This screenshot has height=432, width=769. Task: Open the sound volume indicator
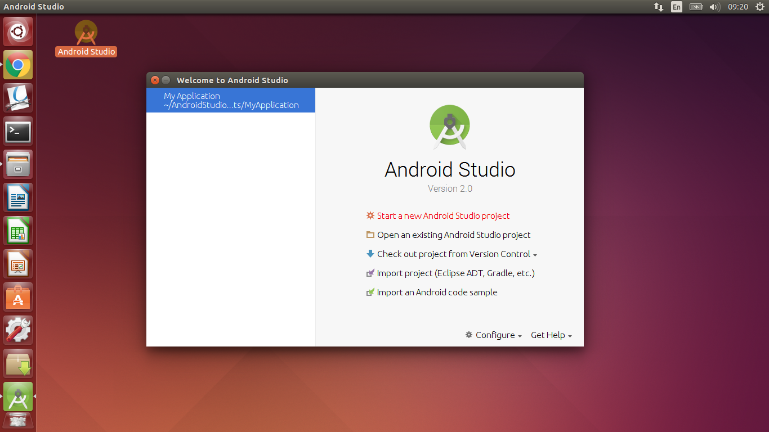715,7
